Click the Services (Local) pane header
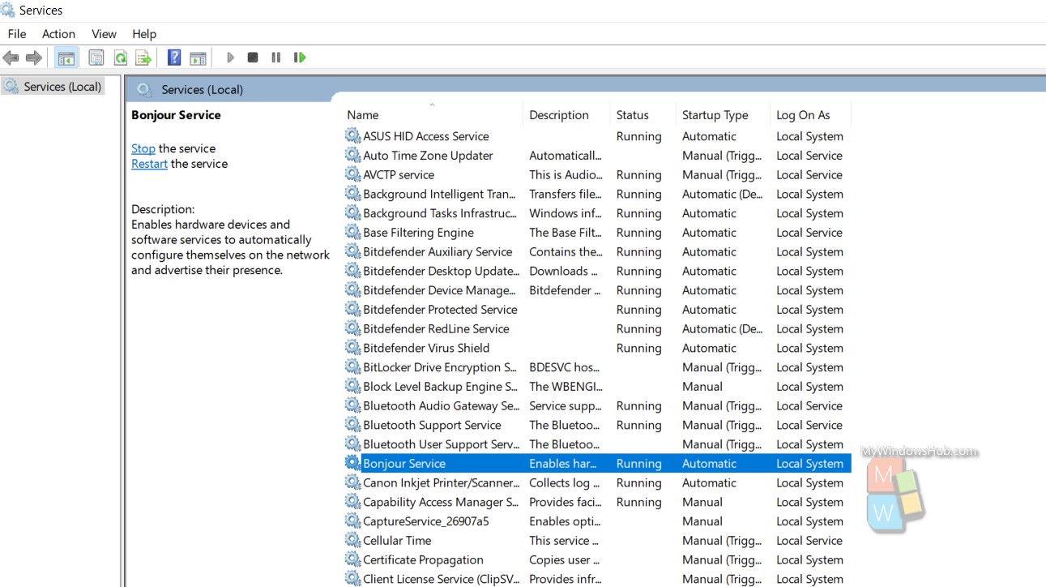Viewport: 1046px width, 587px height. [x=202, y=89]
